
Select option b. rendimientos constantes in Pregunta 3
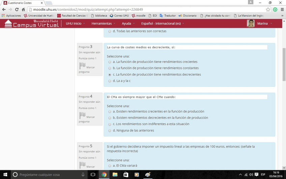pyautogui.click(x=110, y=68)
